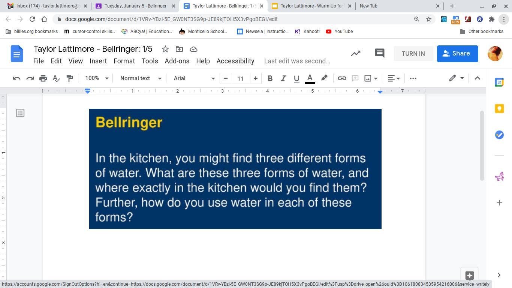
Task: Open the Add-ons menu
Action: 177,61
